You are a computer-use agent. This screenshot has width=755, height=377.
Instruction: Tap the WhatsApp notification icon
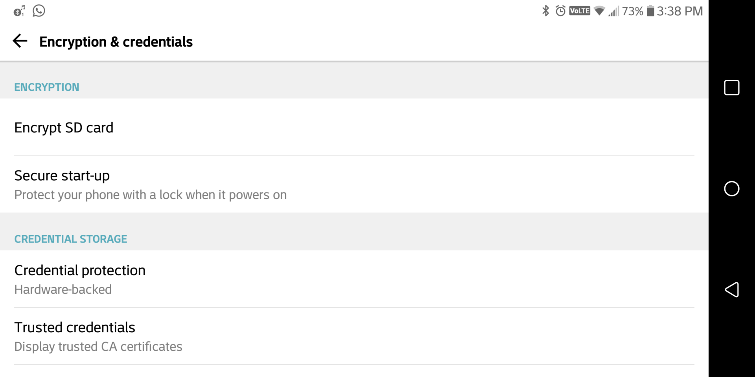click(x=39, y=11)
